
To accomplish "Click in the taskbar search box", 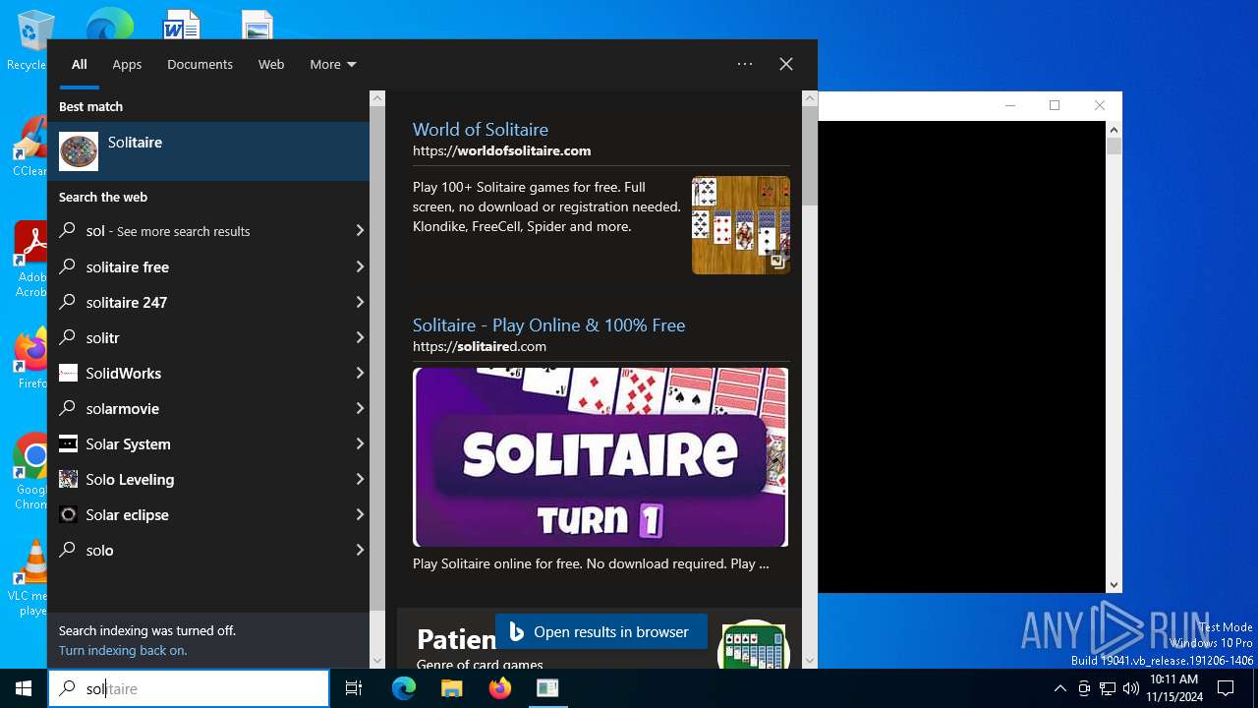I will tap(189, 688).
